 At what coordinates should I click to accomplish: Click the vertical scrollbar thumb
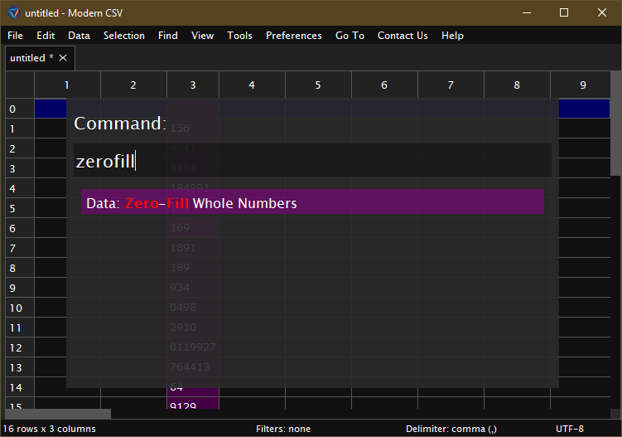tap(615, 124)
